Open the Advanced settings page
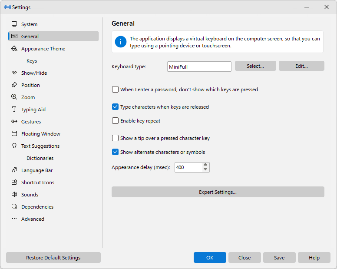This screenshot has height=269, width=337. (x=53, y=219)
